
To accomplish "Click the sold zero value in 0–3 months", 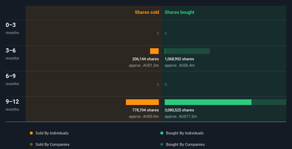I will (x=158, y=33).
